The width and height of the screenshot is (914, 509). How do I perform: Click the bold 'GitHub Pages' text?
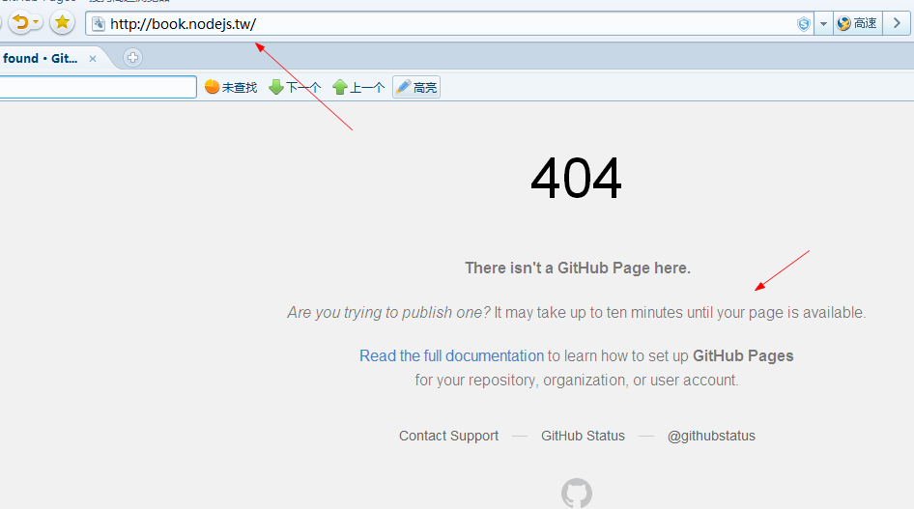coord(743,355)
